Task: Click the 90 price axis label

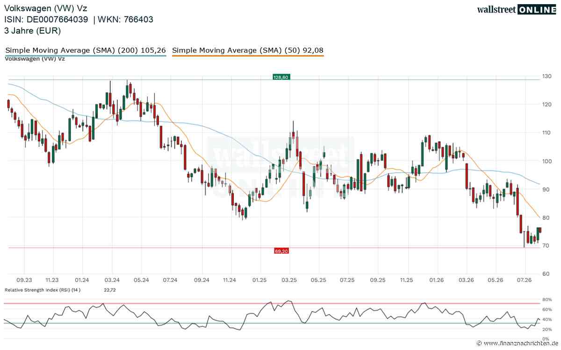Action: tap(546, 189)
